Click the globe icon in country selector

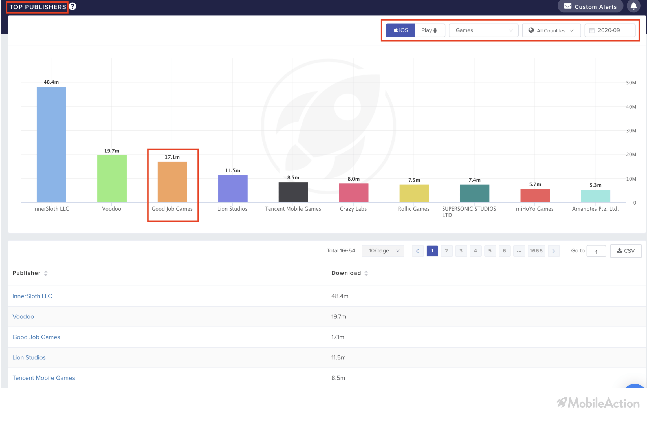(531, 30)
